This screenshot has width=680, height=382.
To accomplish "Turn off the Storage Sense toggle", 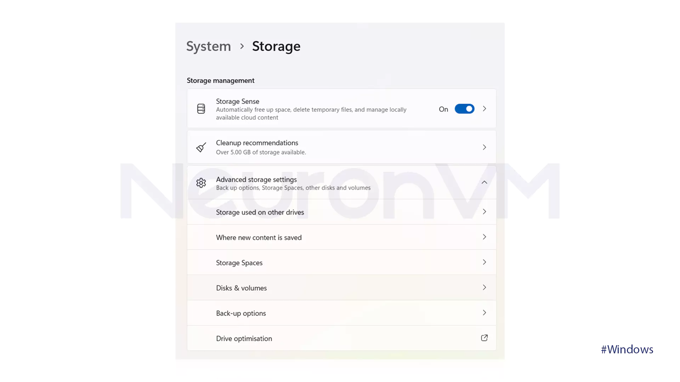I will 464,109.
